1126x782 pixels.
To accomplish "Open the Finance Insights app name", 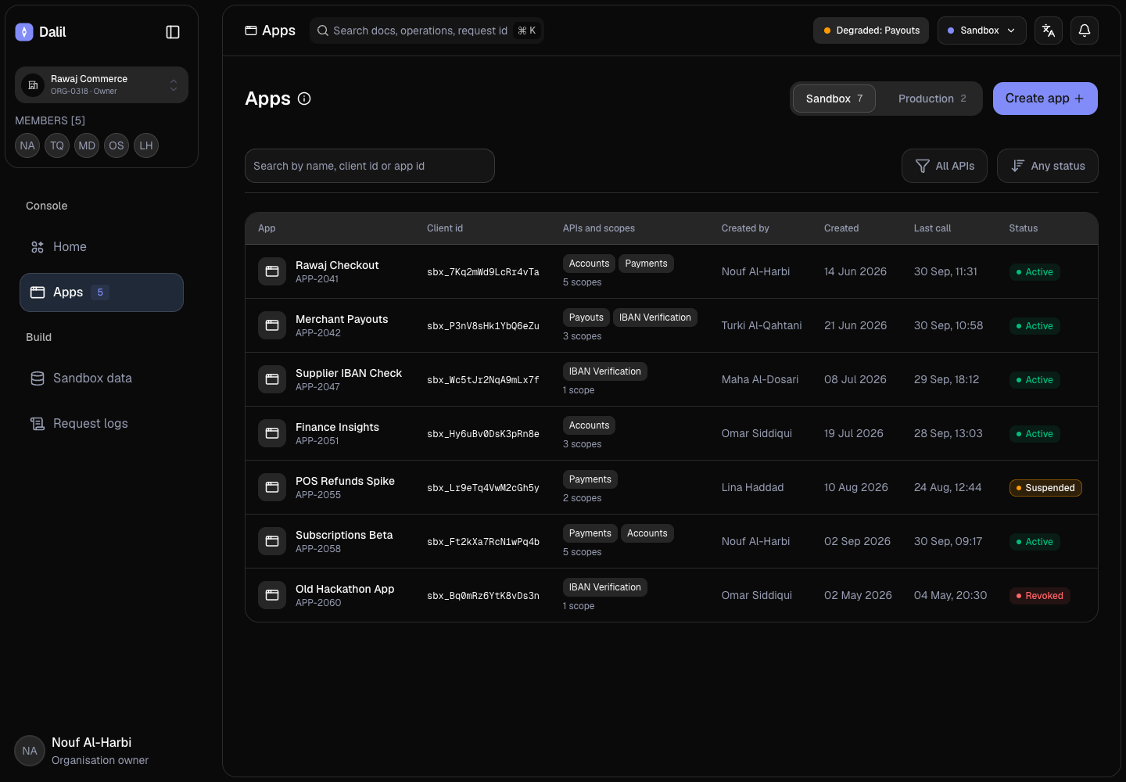I will [x=337, y=427].
